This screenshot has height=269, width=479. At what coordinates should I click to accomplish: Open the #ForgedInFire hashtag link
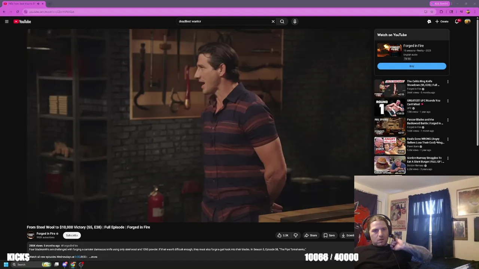pyautogui.click(x=69, y=246)
